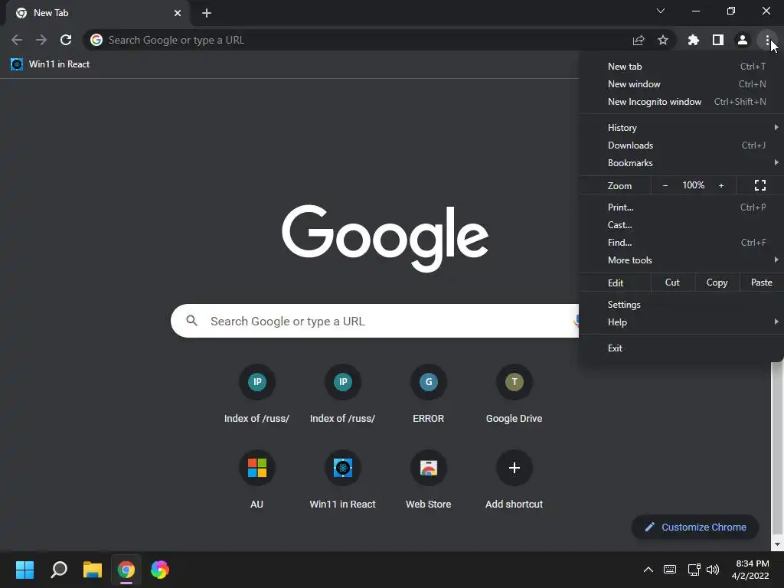
Task: Click the magnifier icon in search box
Action: [x=191, y=321]
